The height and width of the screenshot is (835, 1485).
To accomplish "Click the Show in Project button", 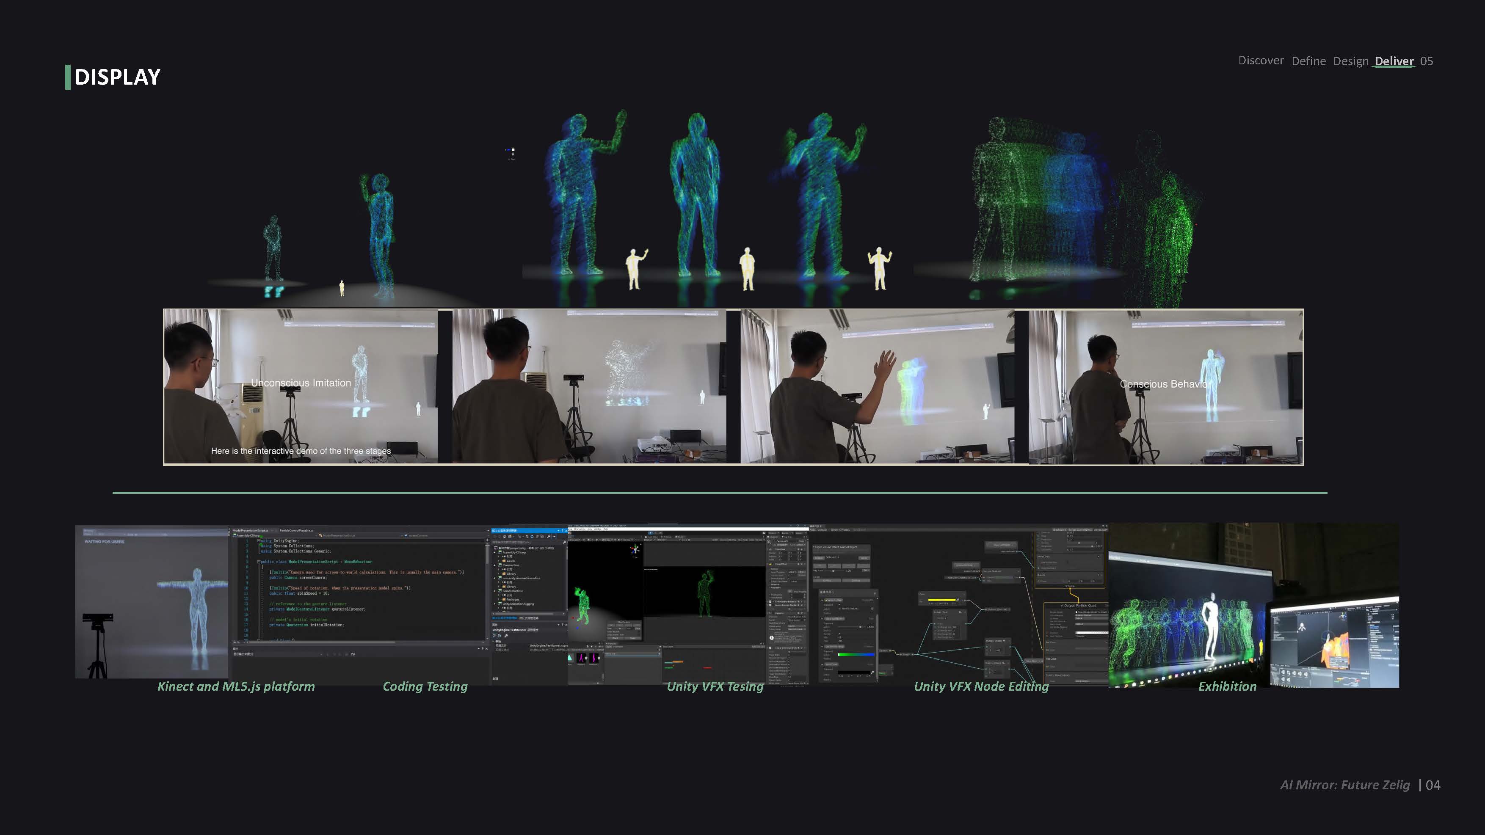I will pyautogui.click(x=841, y=529).
